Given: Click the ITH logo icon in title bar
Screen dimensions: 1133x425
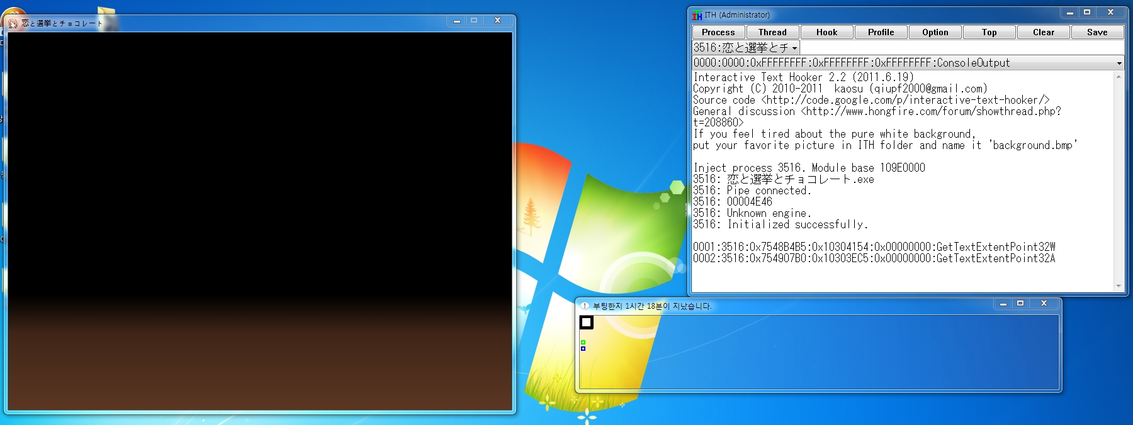Looking at the screenshot, I should (697, 15).
